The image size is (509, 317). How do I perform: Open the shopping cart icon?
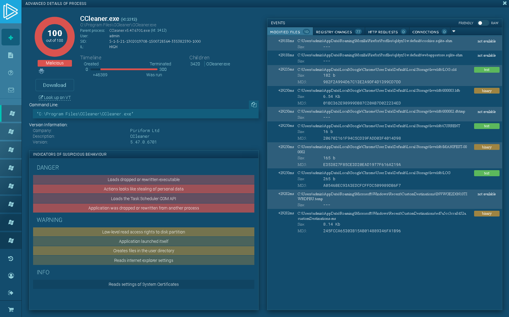point(11,309)
